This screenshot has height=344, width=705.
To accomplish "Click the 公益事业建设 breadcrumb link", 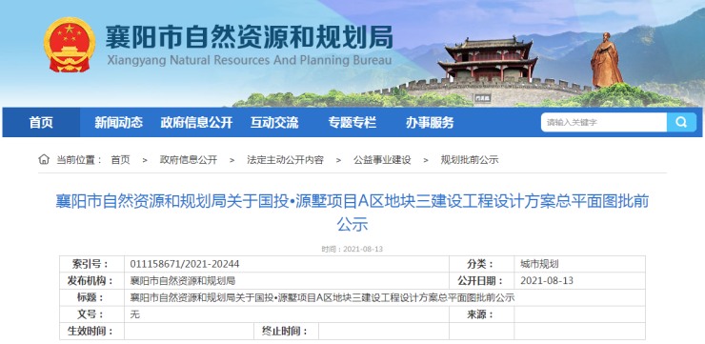I will point(382,160).
